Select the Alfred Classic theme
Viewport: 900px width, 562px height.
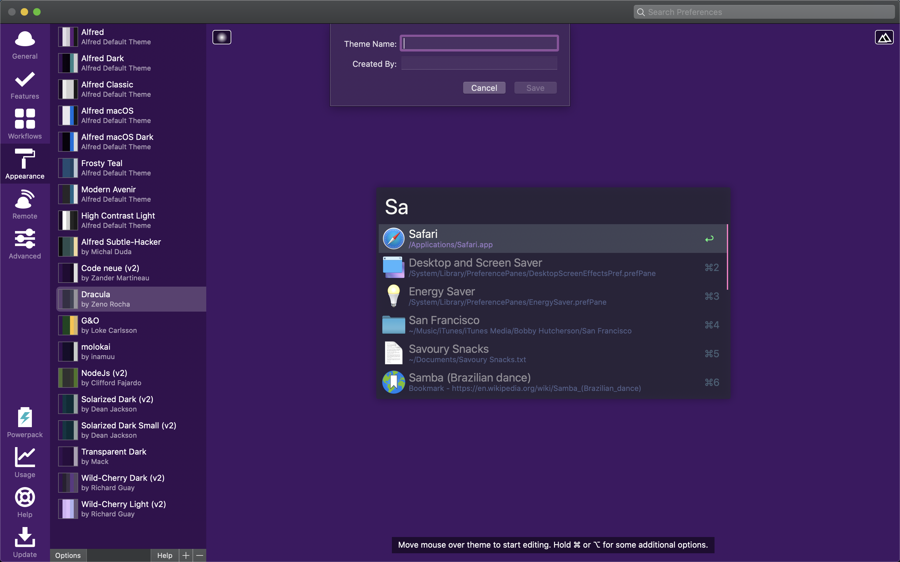pos(131,89)
